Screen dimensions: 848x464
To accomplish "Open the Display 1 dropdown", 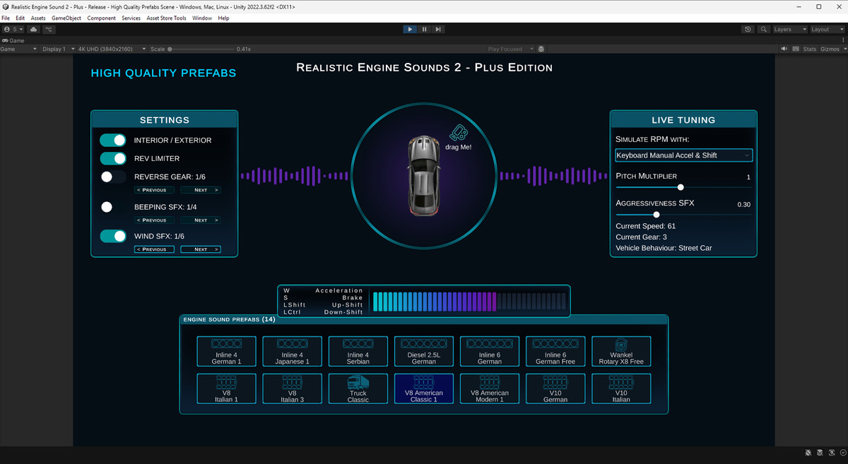I will click(x=57, y=49).
